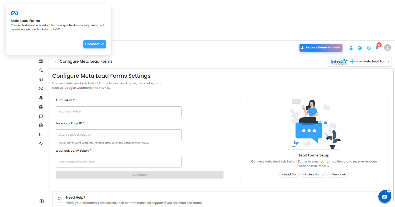The width and height of the screenshot is (395, 207).
Task: Focus the Webhook Verify Token input field
Action: click(118, 162)
